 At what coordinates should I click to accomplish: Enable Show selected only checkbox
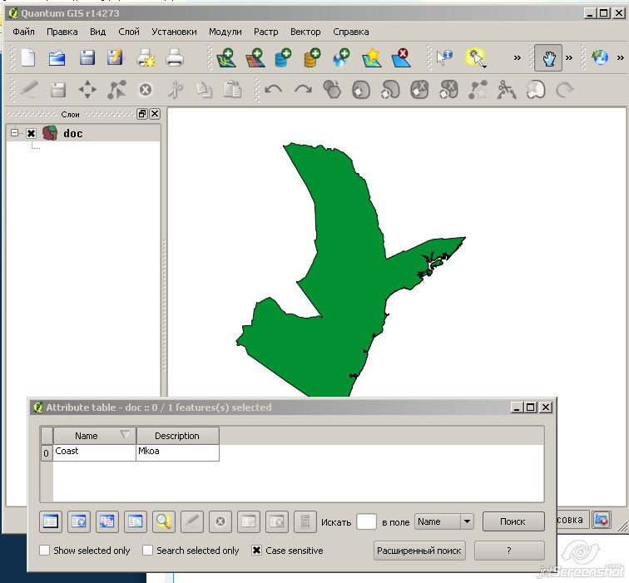(x=45, y=550)
